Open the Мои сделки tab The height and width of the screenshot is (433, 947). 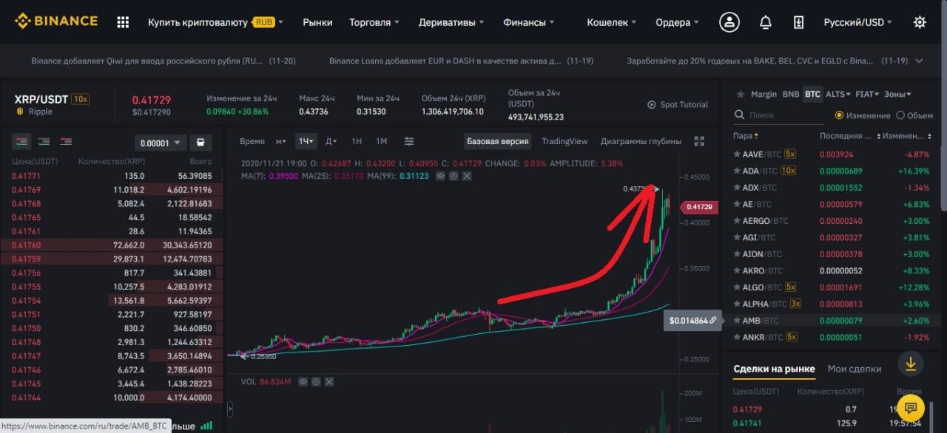click(x=855, y=369)
